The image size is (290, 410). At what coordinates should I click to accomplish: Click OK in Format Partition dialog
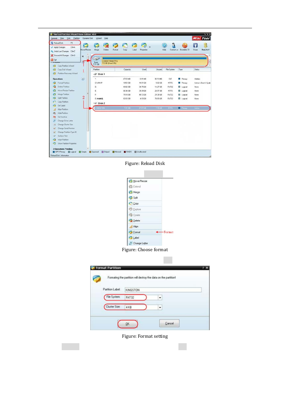128,324
